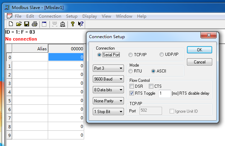Click Cancel in Connection Setup dialog
Screen dimensions: 225x146
coord(199,62)
